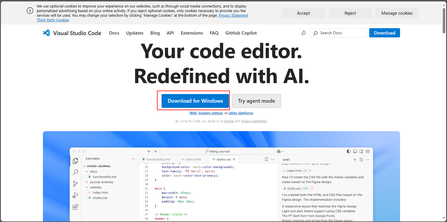Open the Source Control branch icon
Image resolution: width=447 pixels, height=222 pixels.
click(x=75, y=184)
